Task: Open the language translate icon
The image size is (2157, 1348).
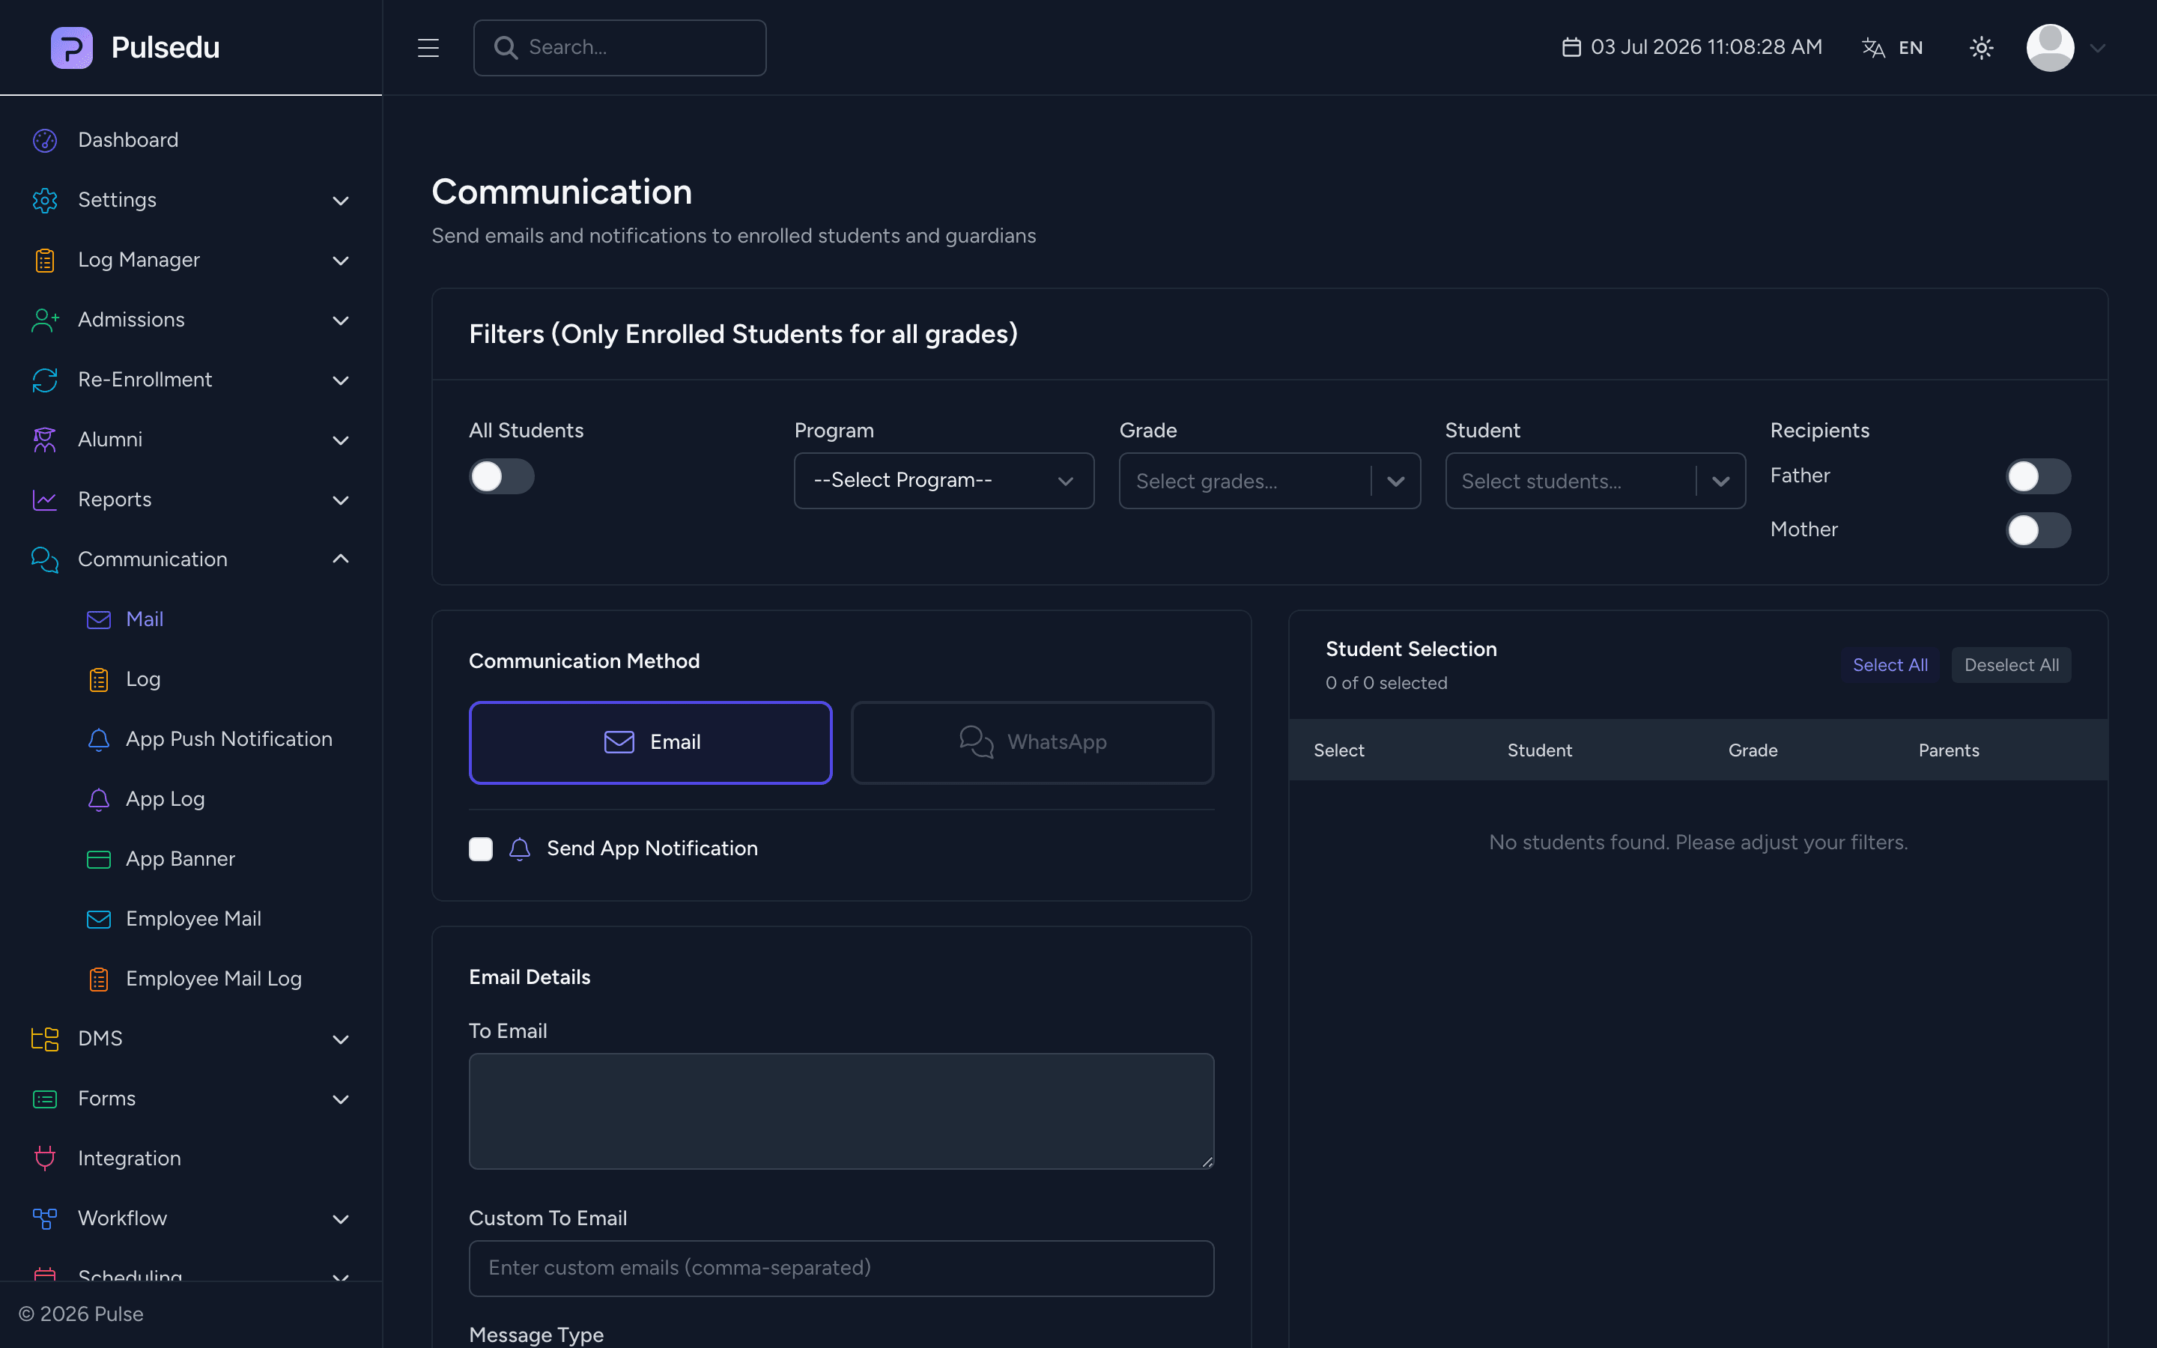Action: coord(1874,48)
